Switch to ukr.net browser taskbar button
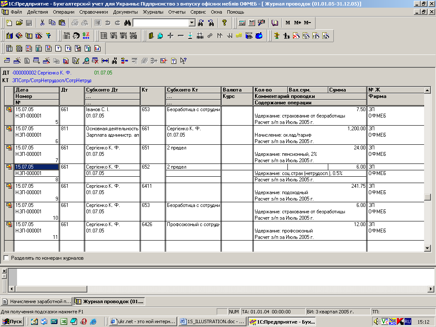This screenshot has height=327, width=436. pyautogui.click(x=143, y=321)
